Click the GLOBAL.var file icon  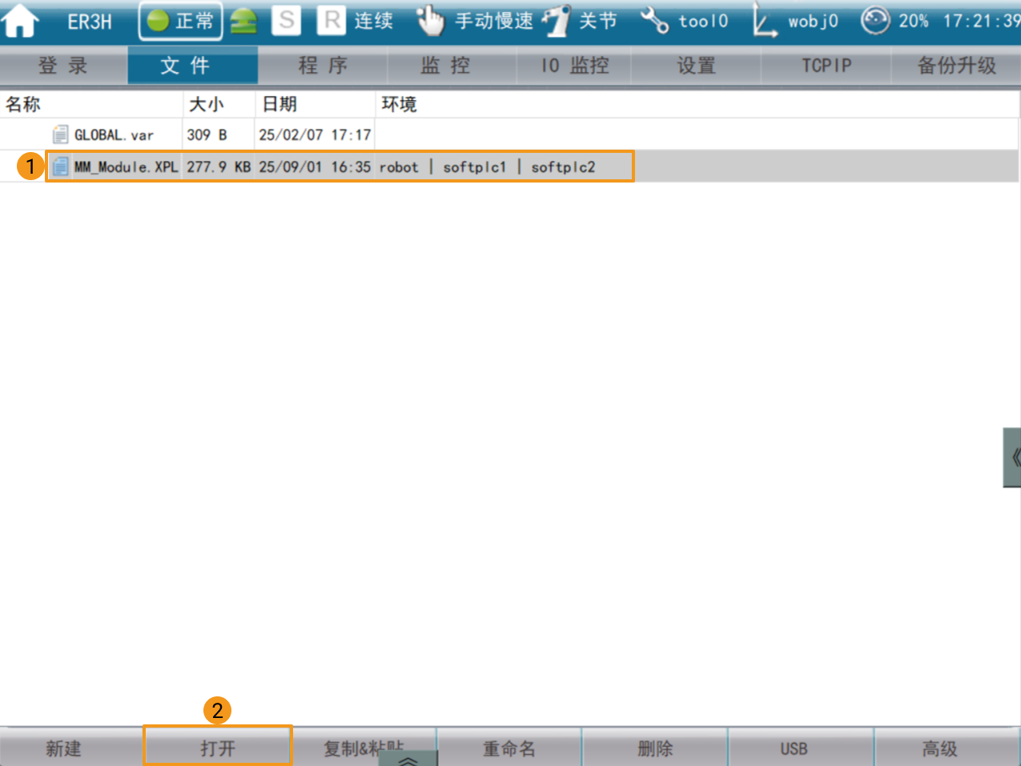point(60,135)
